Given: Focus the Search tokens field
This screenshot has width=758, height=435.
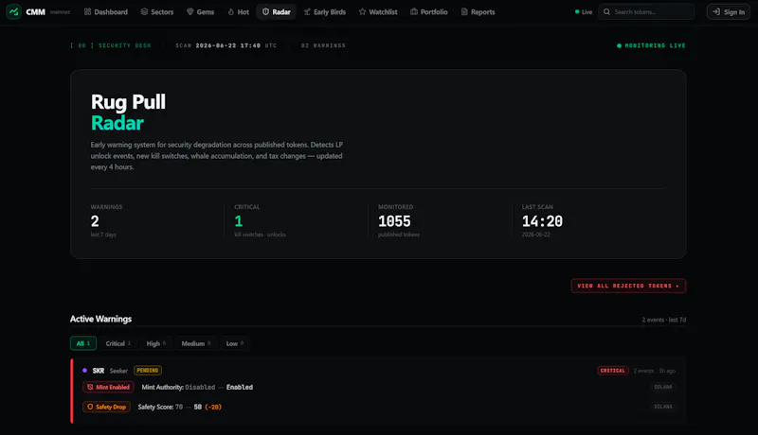Looking at the screenshot, I should [646, 11].
